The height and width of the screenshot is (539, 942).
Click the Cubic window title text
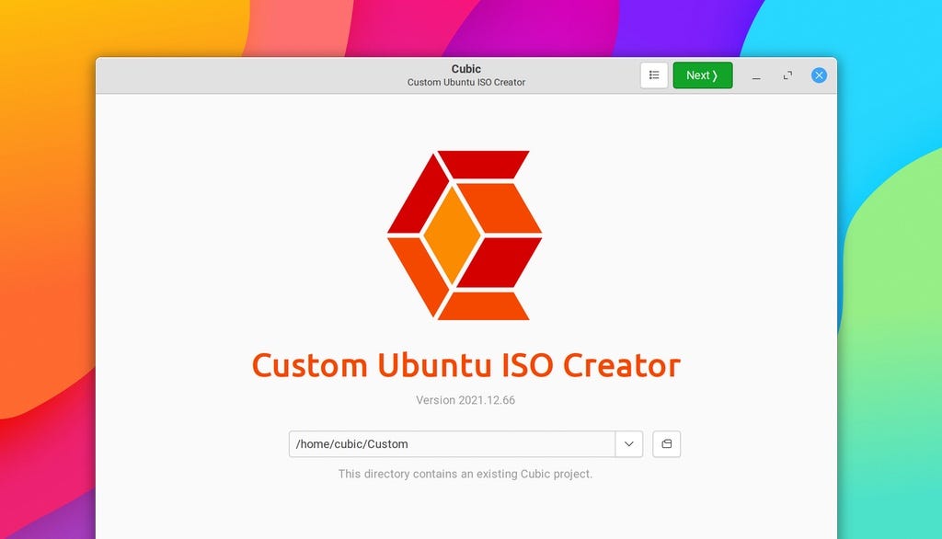[466, 68]
